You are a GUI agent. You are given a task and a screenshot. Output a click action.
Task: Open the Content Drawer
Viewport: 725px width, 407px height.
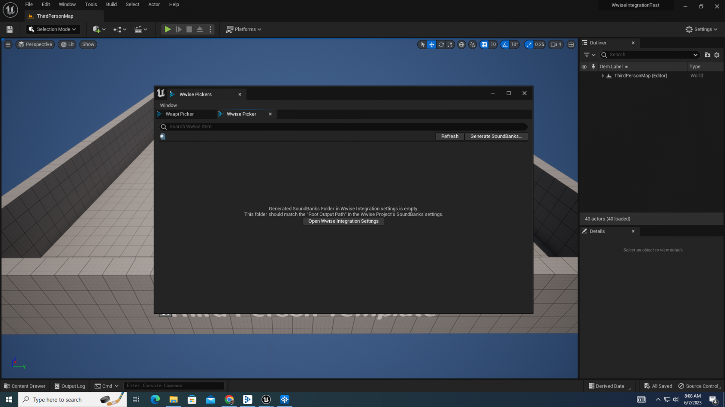tap(25, 386)
